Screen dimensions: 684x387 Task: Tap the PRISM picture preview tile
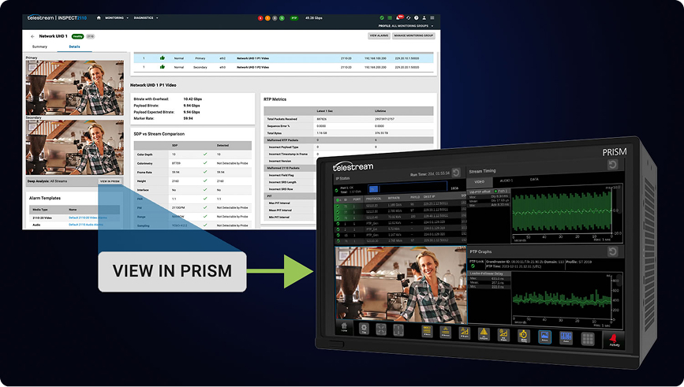pyautogui.click(x=401, y=285)
